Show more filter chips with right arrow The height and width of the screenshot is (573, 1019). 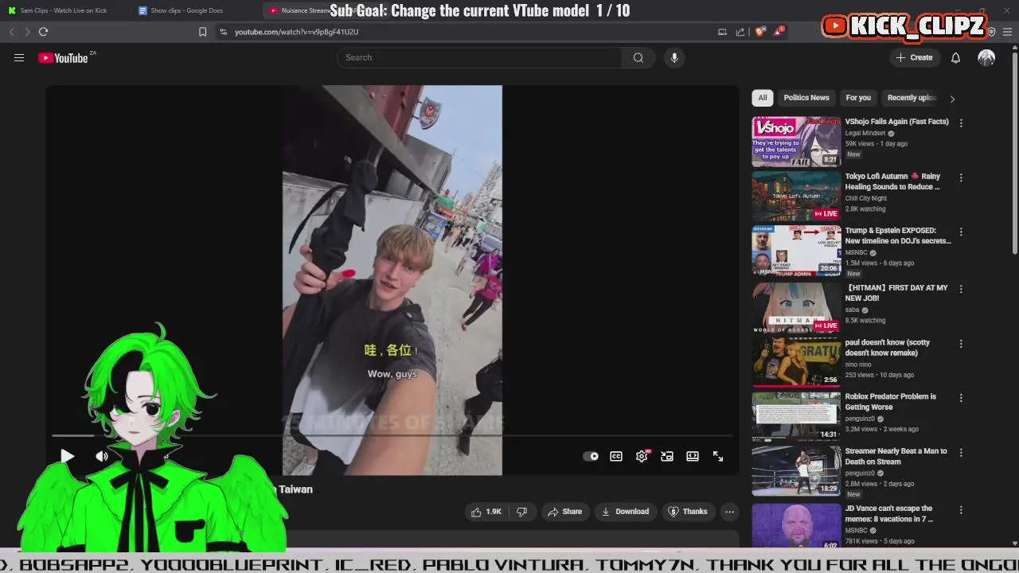[x=952, y=99]
